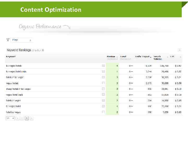Select keyword 'cheap hotels in las vegas'
The width and height of the screenshot is (188, 141).
[18, 89]
